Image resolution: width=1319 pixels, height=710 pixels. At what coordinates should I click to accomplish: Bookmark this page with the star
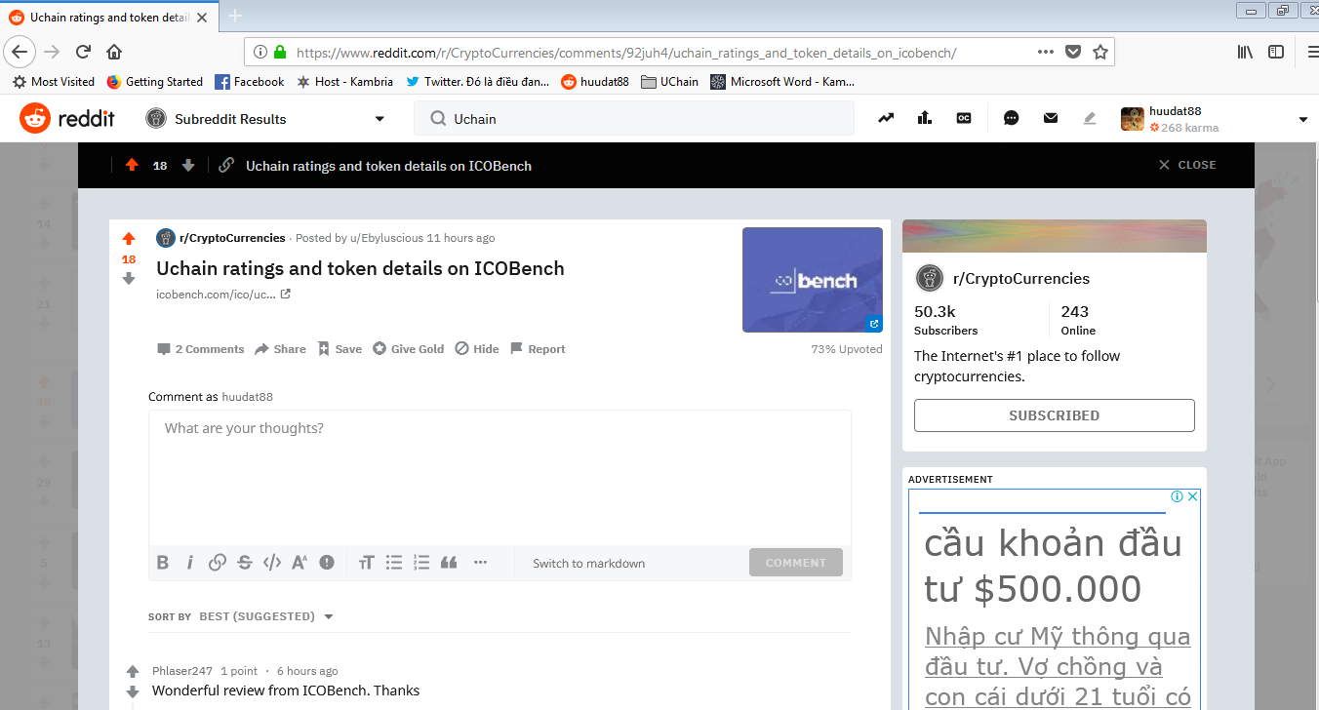[x=1100, y=52]
